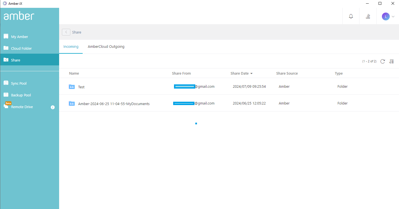Click the (1 - 2 of 2) count
This screenshot has height=209, width=399.
point(369,61)
